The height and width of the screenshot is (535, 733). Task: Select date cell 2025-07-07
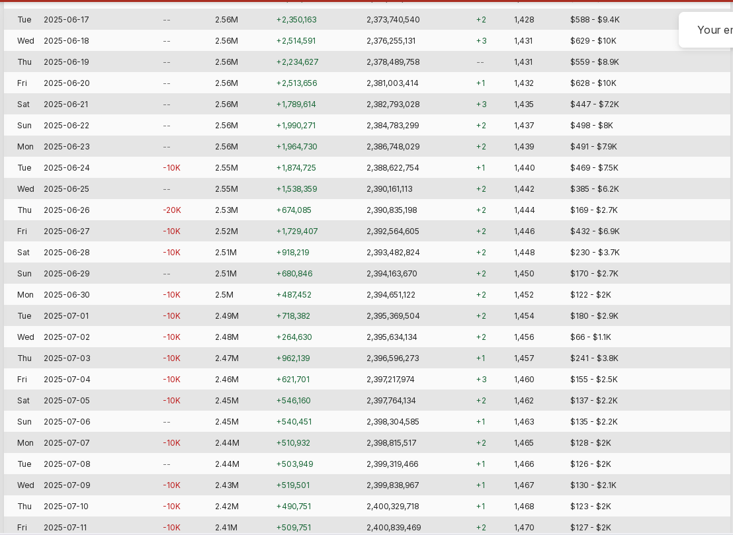pyautogui.click(x=66, y=443)
